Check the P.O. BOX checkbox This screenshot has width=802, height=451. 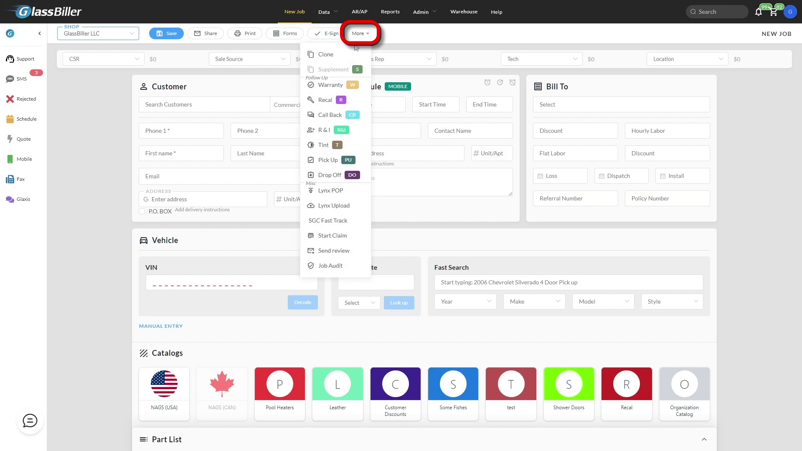142,211
